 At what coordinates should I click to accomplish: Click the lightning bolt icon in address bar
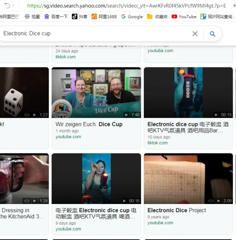233,5
